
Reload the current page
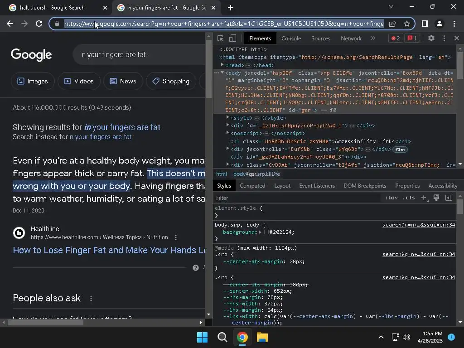(39, 24)
